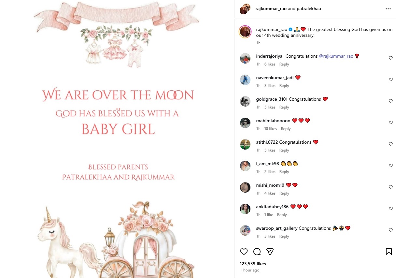
Task: Heart the comment by mabimlahooooo
Action: click(391, 123)
